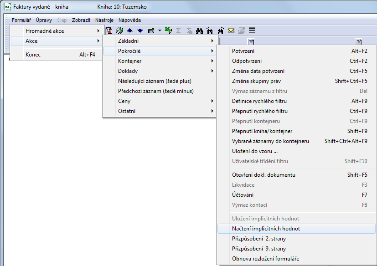
Task: Click the plain sigma sum icon
Action: (x=178, y=31)
